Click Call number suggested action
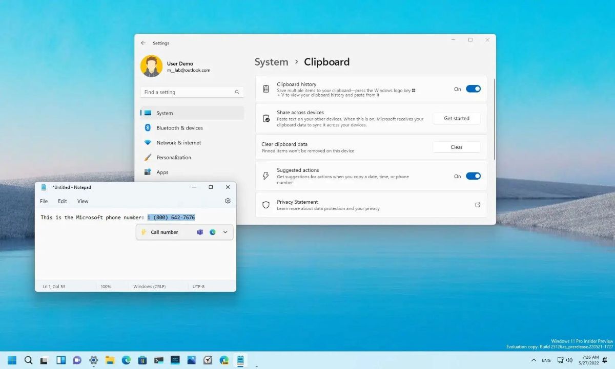The height and width of the screenshot is (369, 615). 165,232
